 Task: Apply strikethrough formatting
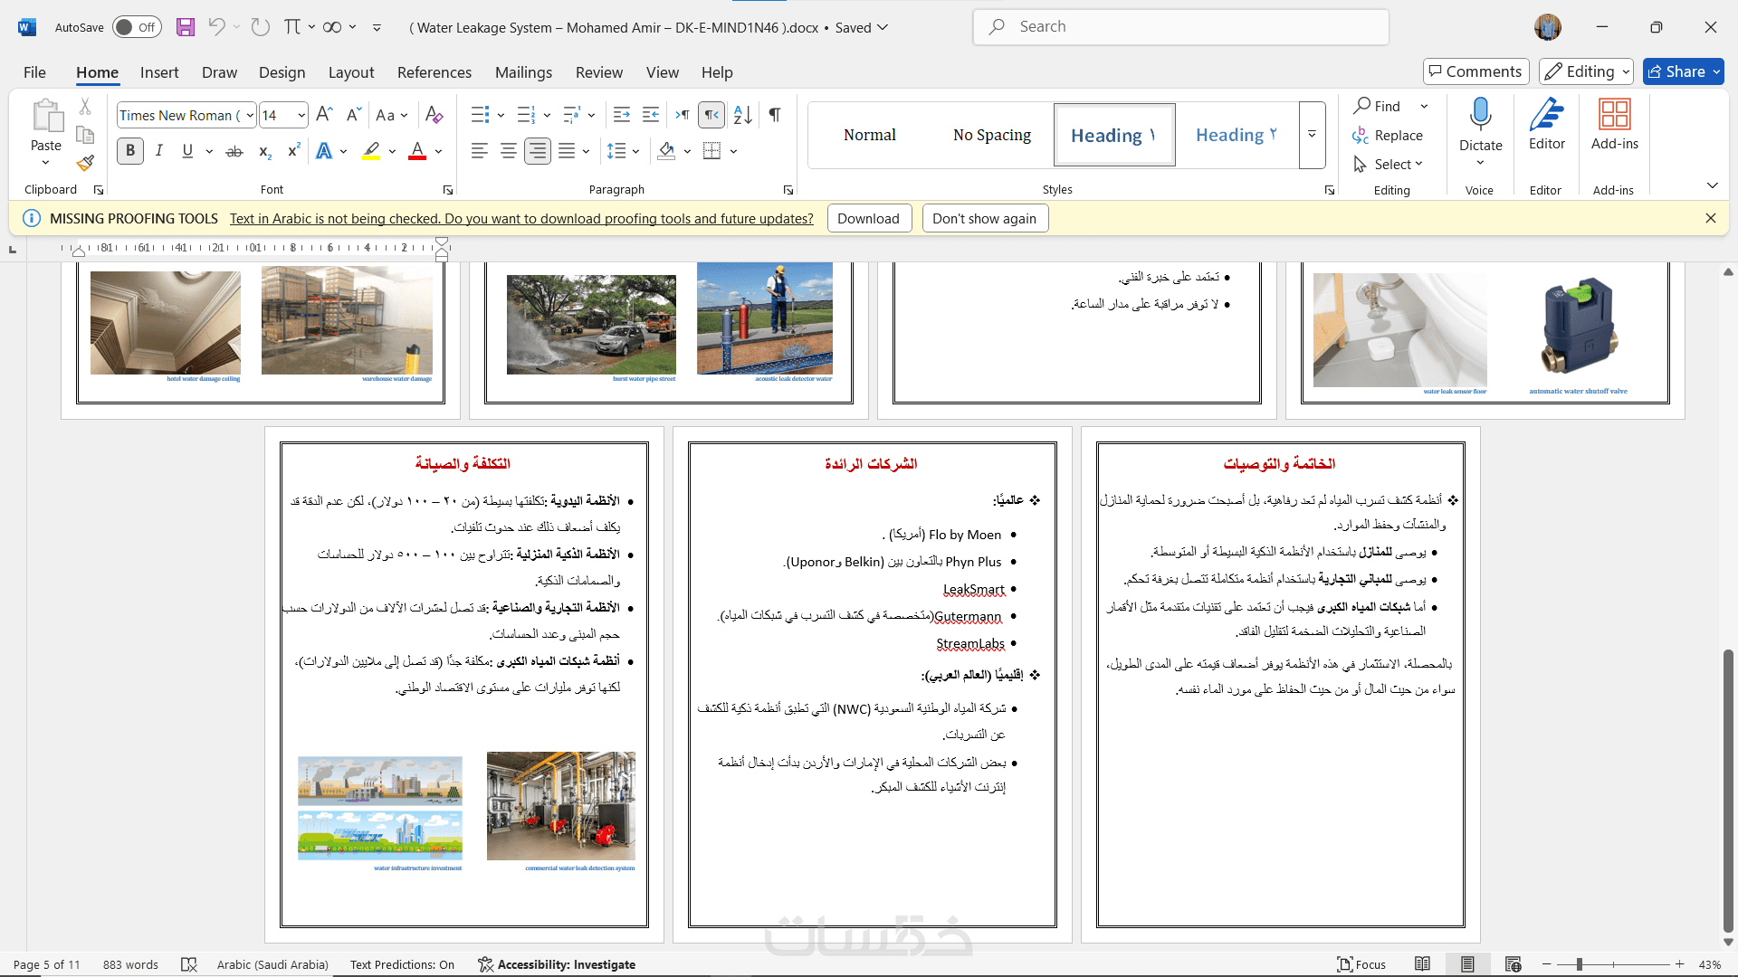click(x=234, y=151)
